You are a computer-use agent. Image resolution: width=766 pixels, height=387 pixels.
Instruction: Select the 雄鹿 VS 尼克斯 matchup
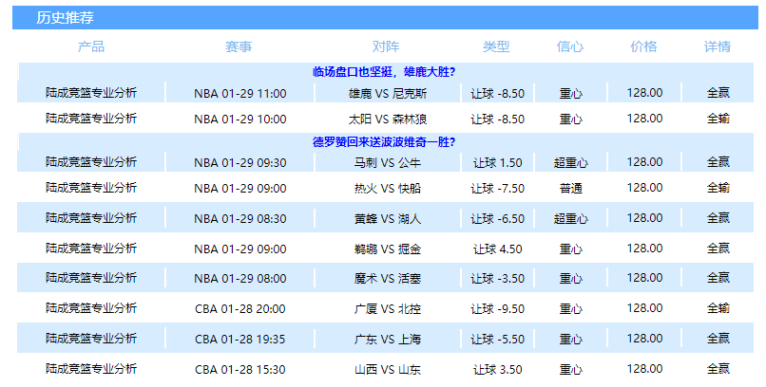(x=387, y=93)
